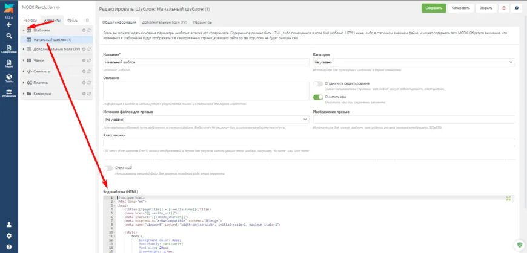This screenshot has height=253, width=527.
Task: Expand the Сниппеты tree node
Action: (x=23, y=71)
